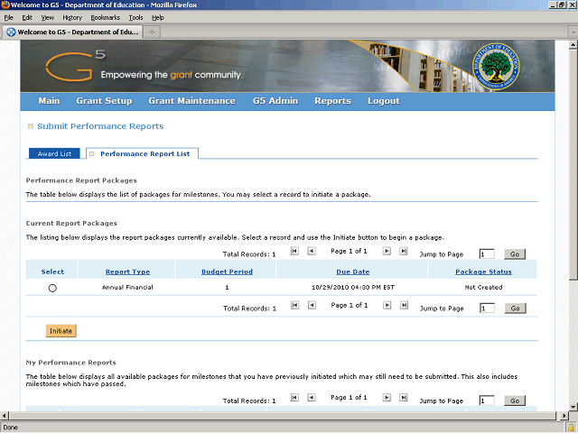Click the 'Not Created' package status cell
The height and width of the screenshot is (433, 578).
483,287
